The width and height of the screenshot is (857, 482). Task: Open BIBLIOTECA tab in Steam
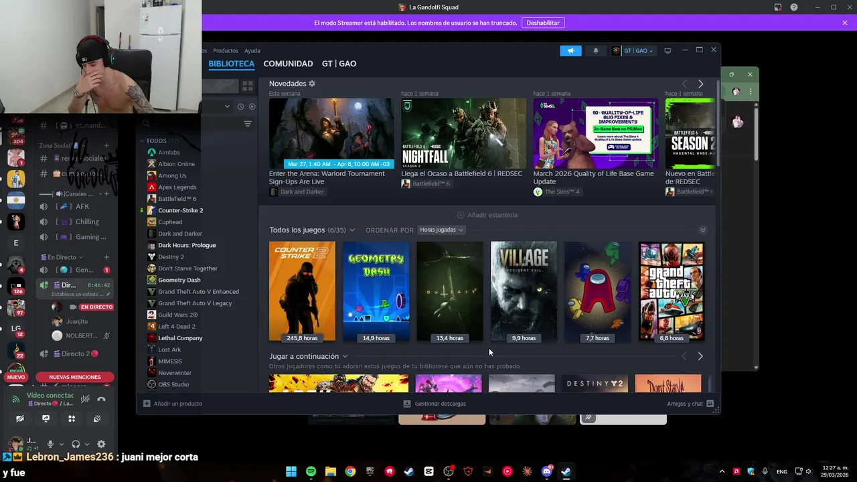click(231, 64)
